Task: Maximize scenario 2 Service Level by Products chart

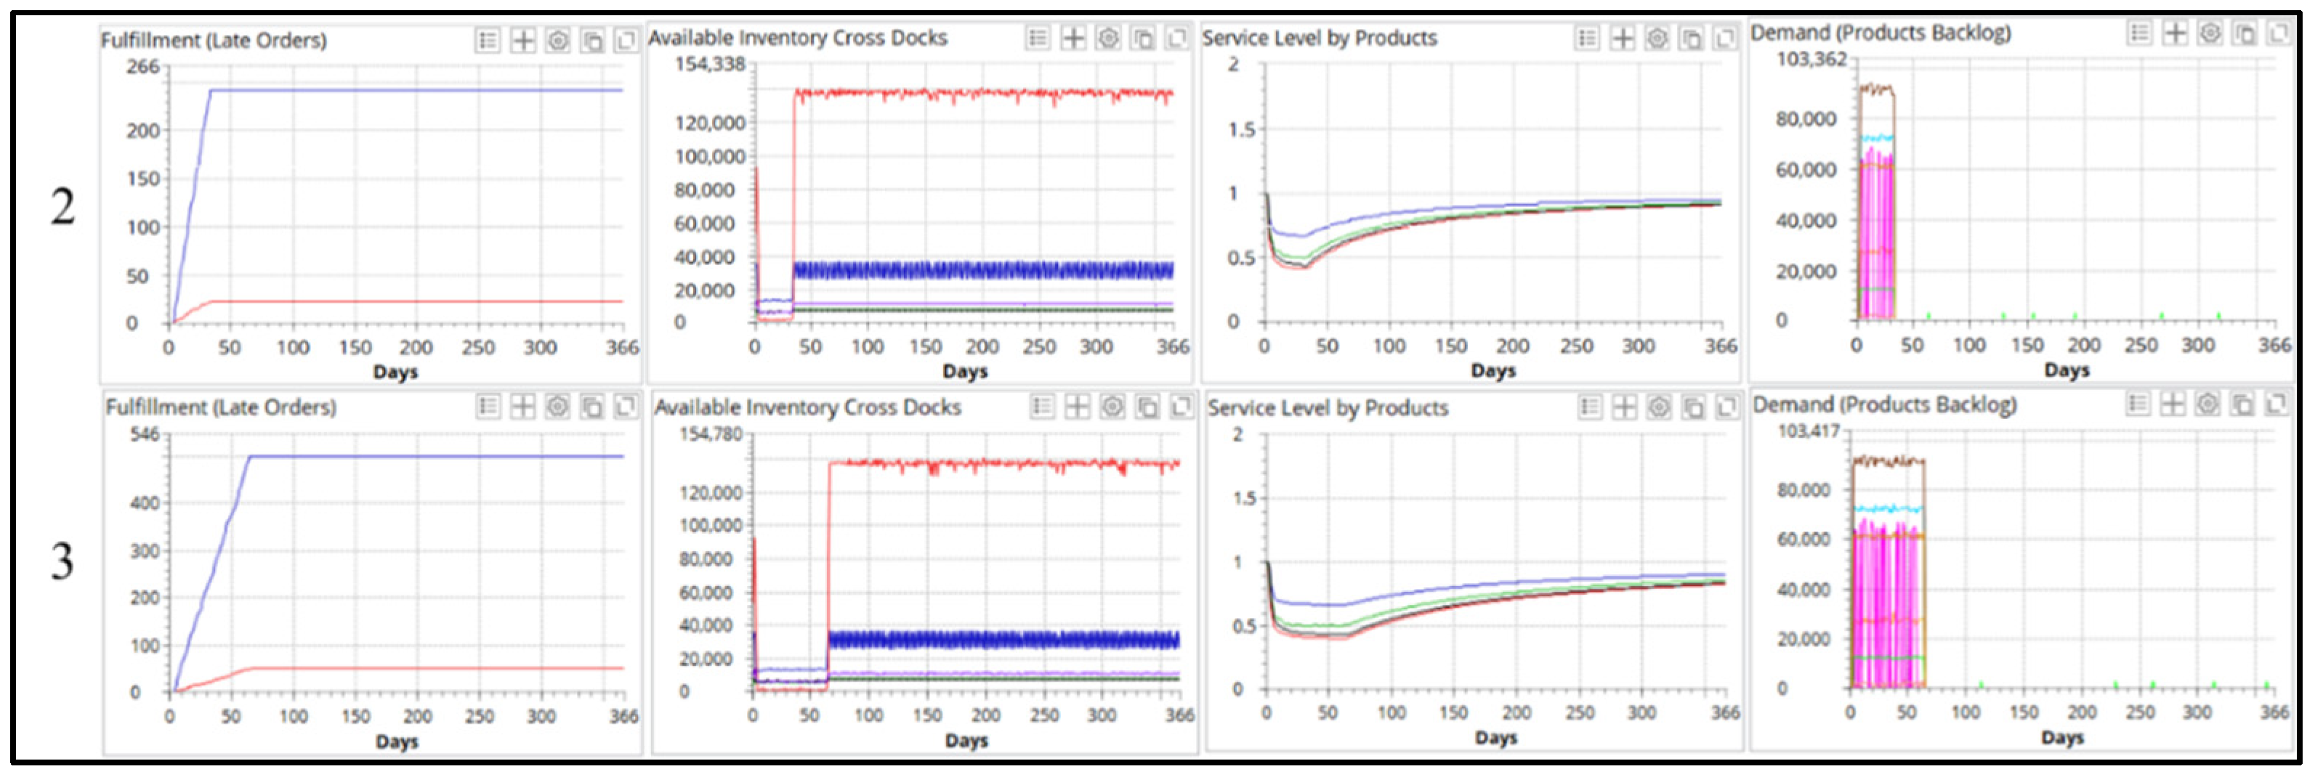Action: 1726,38
